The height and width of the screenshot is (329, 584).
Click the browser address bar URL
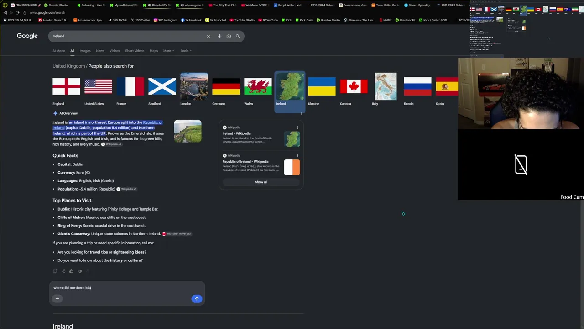pyautogui.click(x=47, y=13)
